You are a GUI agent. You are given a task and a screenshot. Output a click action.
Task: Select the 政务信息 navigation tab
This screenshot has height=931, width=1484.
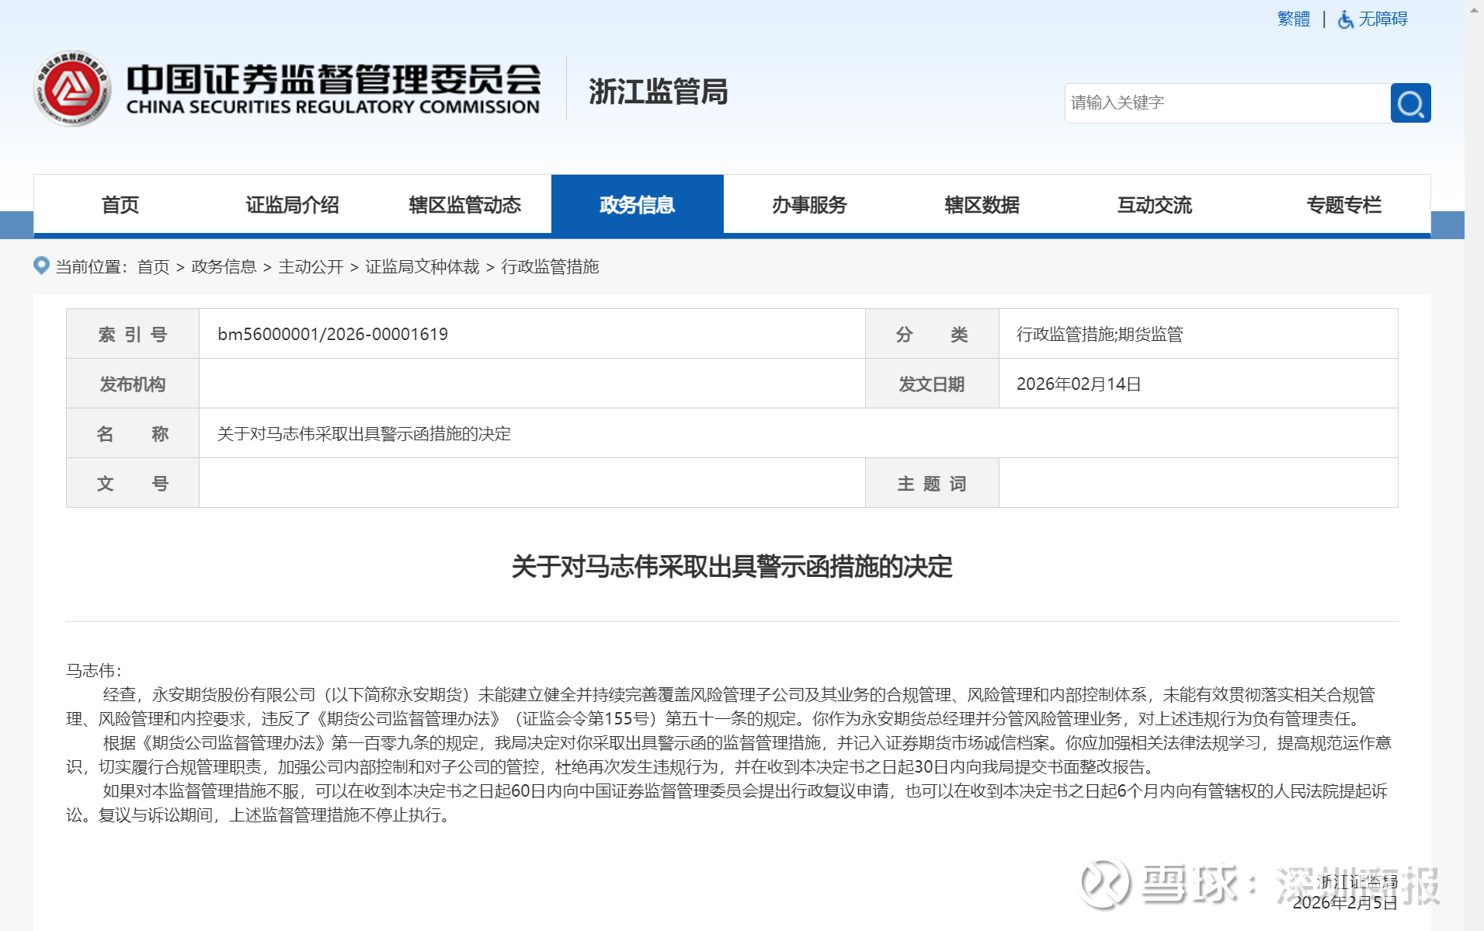637,205
